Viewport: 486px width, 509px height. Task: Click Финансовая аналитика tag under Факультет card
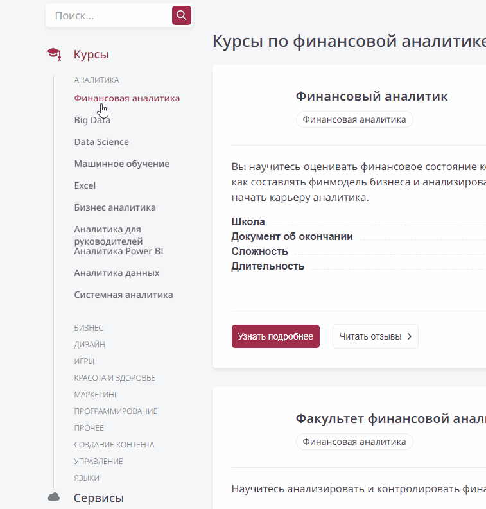tap(354, 442)
